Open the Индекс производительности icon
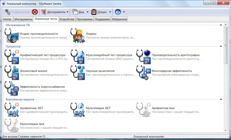The height and width of the screenshot is (140, 231). (12, 35)
